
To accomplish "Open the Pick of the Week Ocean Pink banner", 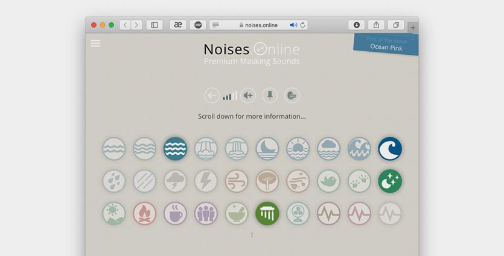I will (x=386, y=44).
